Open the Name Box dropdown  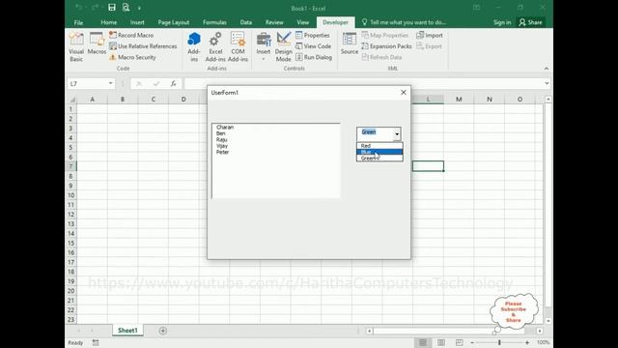click(x=111, y=83)
